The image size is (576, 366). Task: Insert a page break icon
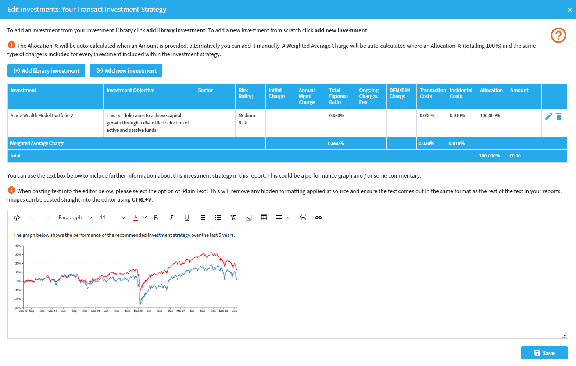point(303,218)
